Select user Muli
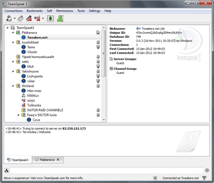The width and height of the screenshot is (214, 183). 30,66
